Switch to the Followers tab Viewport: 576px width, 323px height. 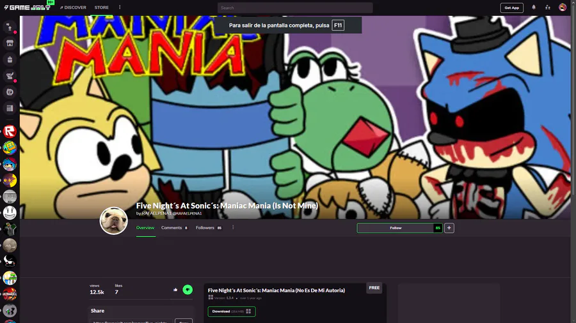pyautogui.click(x=208, y=228)
